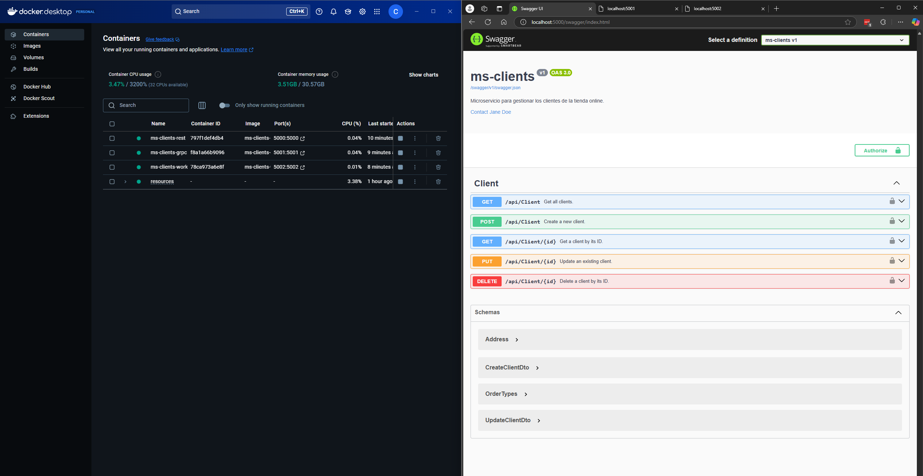Stop the ms-clients-grpc container
Viewport: 923px width, 476px height.
point(400,153)
